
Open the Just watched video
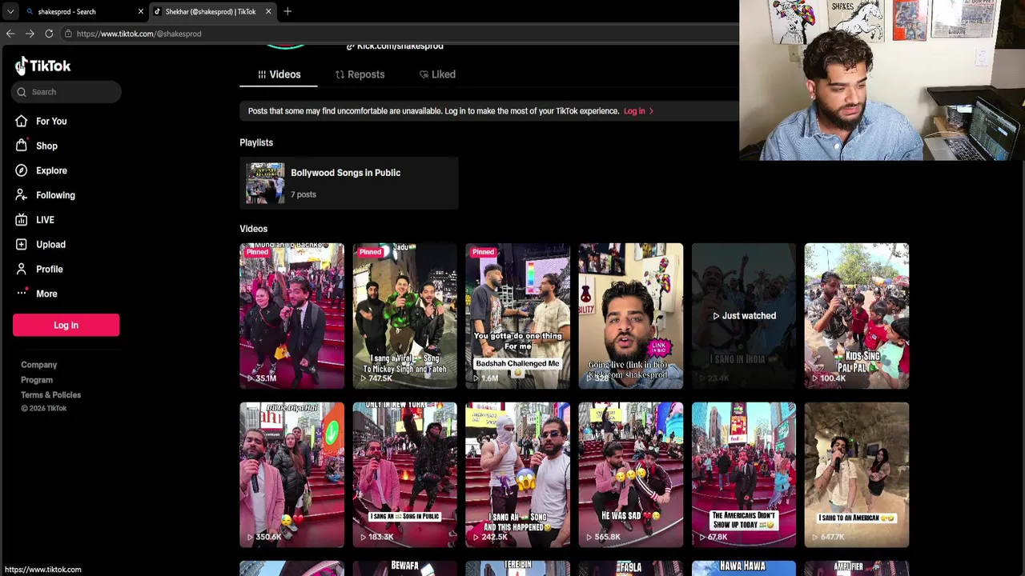tap(743, 316)
